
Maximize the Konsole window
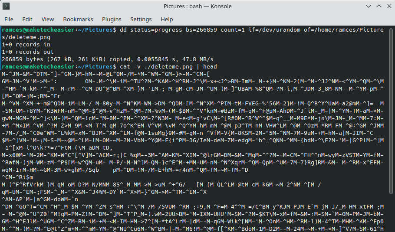pyautogui.click(x=379, y=7)
